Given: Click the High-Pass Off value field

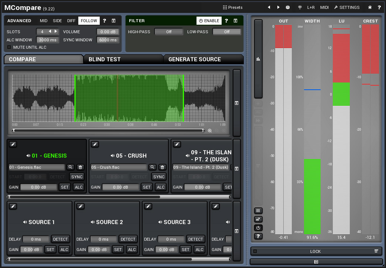Looking at the screenshot, I should tap(169, 32).
